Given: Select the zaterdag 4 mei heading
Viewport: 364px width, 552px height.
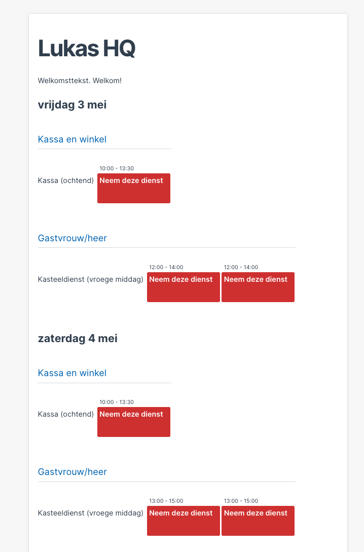Looking at the screenshot, I should pos(77,338).
